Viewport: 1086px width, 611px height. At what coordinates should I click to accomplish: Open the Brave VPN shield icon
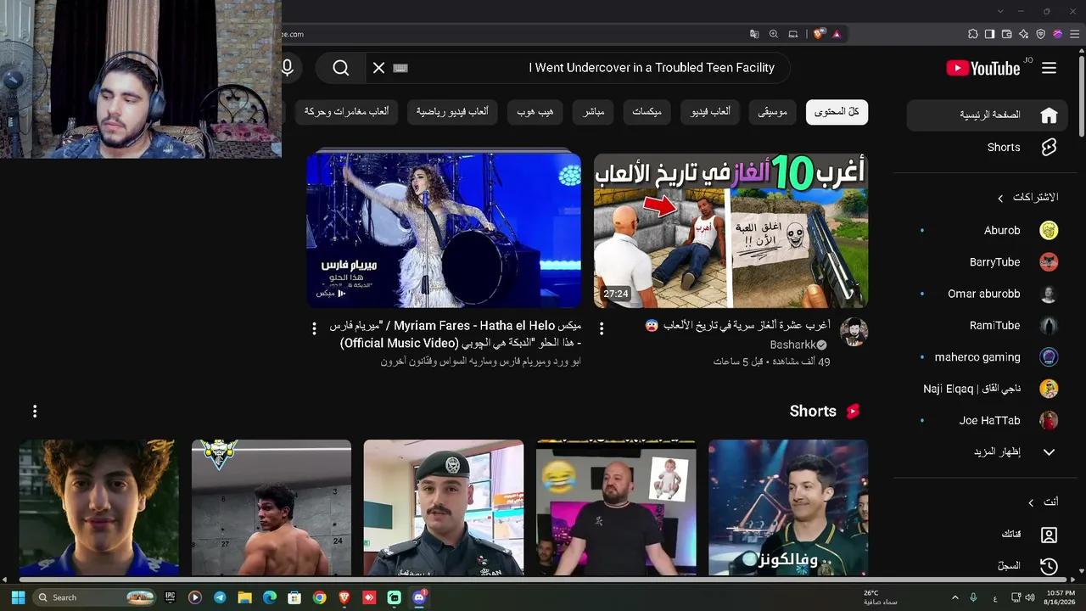pos(1041,34)
